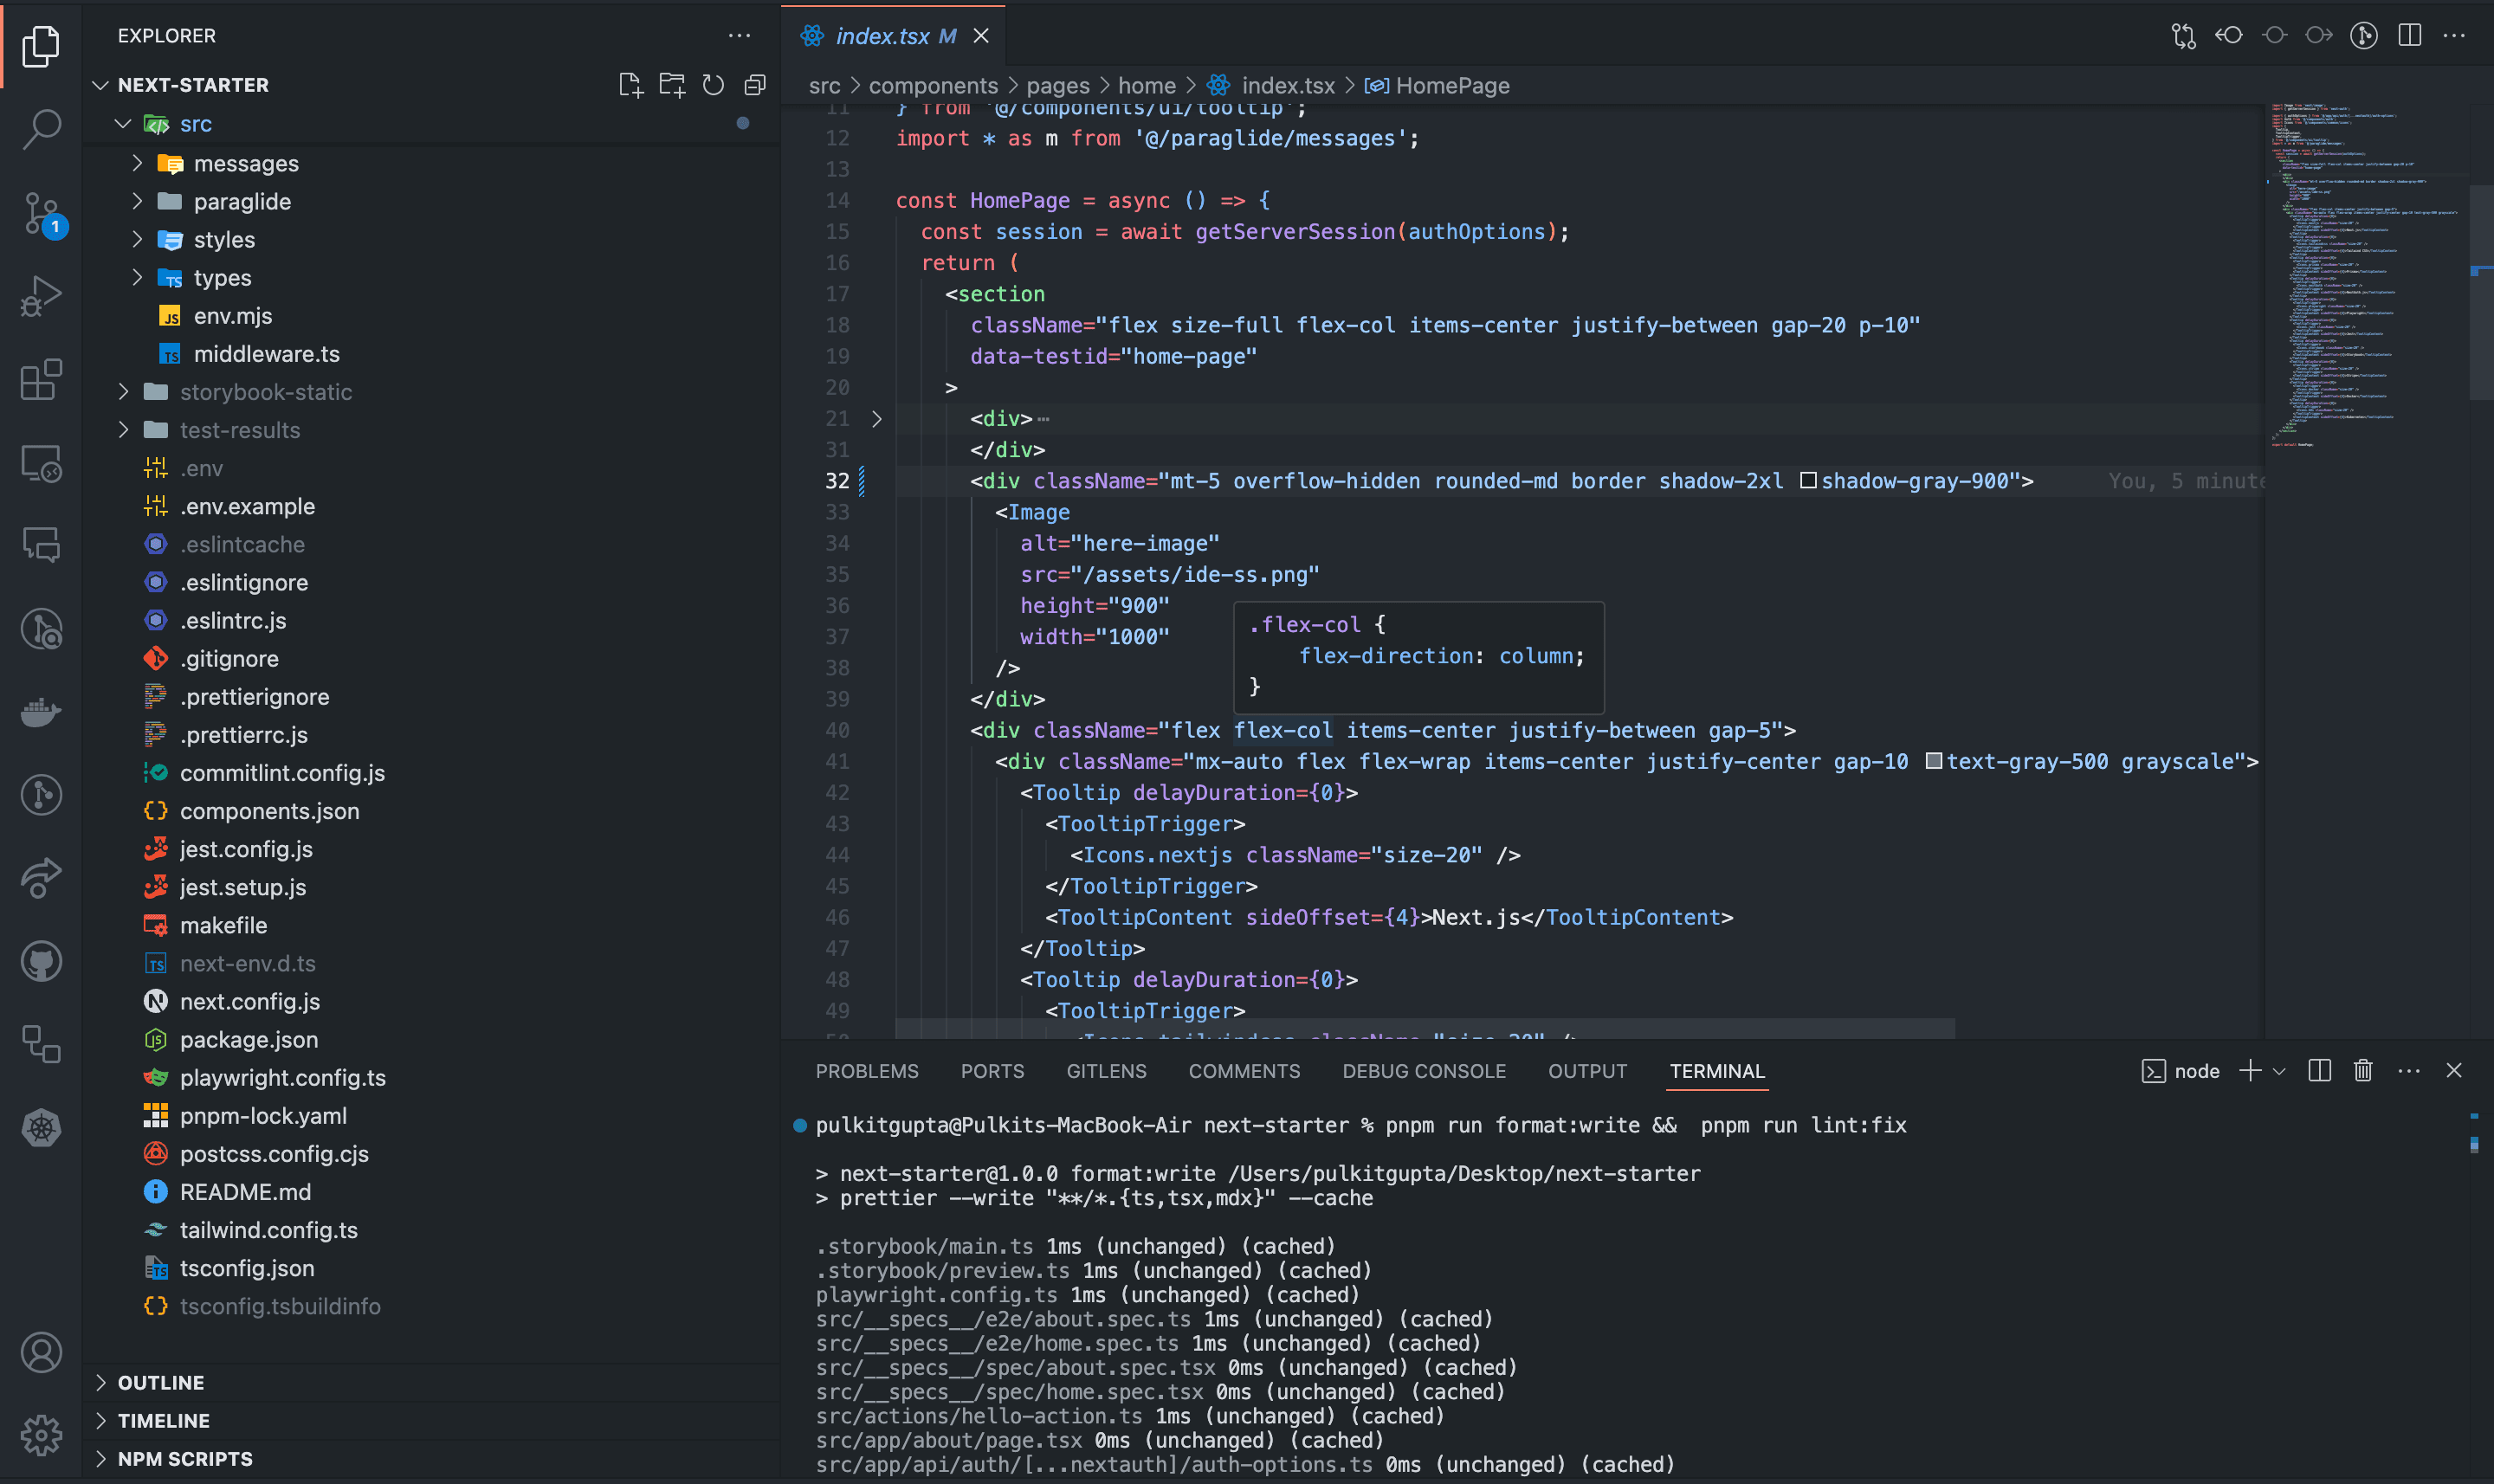
Task: Open tailwind.config.ts file
Action: pyautogui.click(x=268, y=1230)
